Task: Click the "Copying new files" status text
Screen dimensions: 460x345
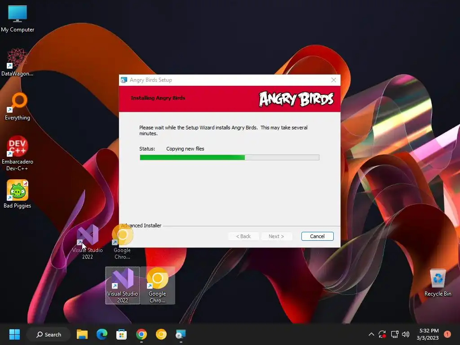Action: point(185,149)
